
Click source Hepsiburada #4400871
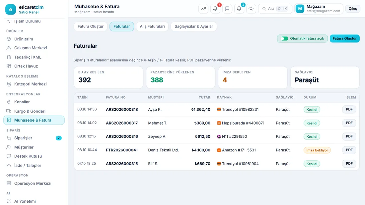tap(241, 123)
